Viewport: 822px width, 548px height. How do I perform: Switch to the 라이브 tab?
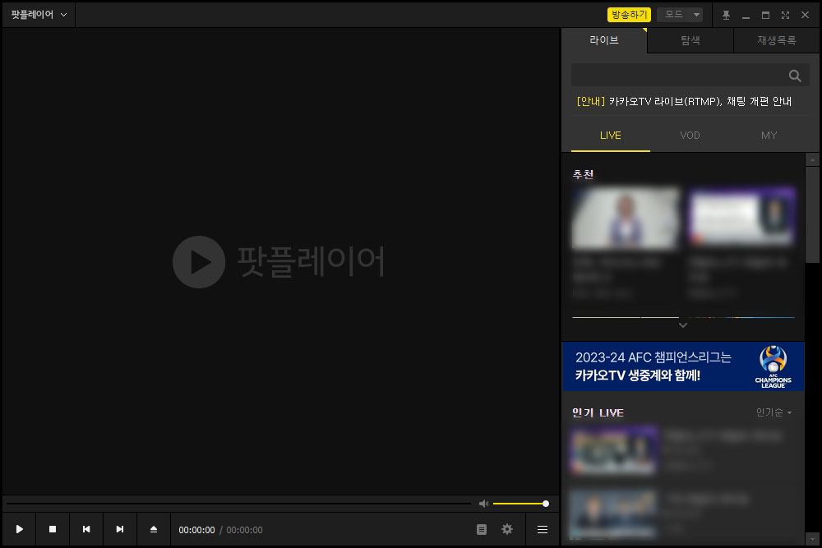pos(604,40)
